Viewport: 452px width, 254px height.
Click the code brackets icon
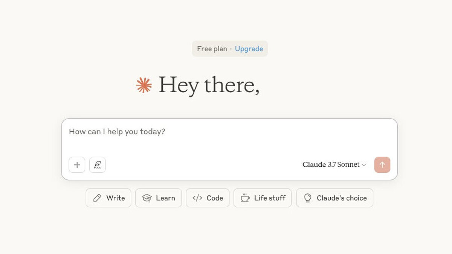(197, 198)
